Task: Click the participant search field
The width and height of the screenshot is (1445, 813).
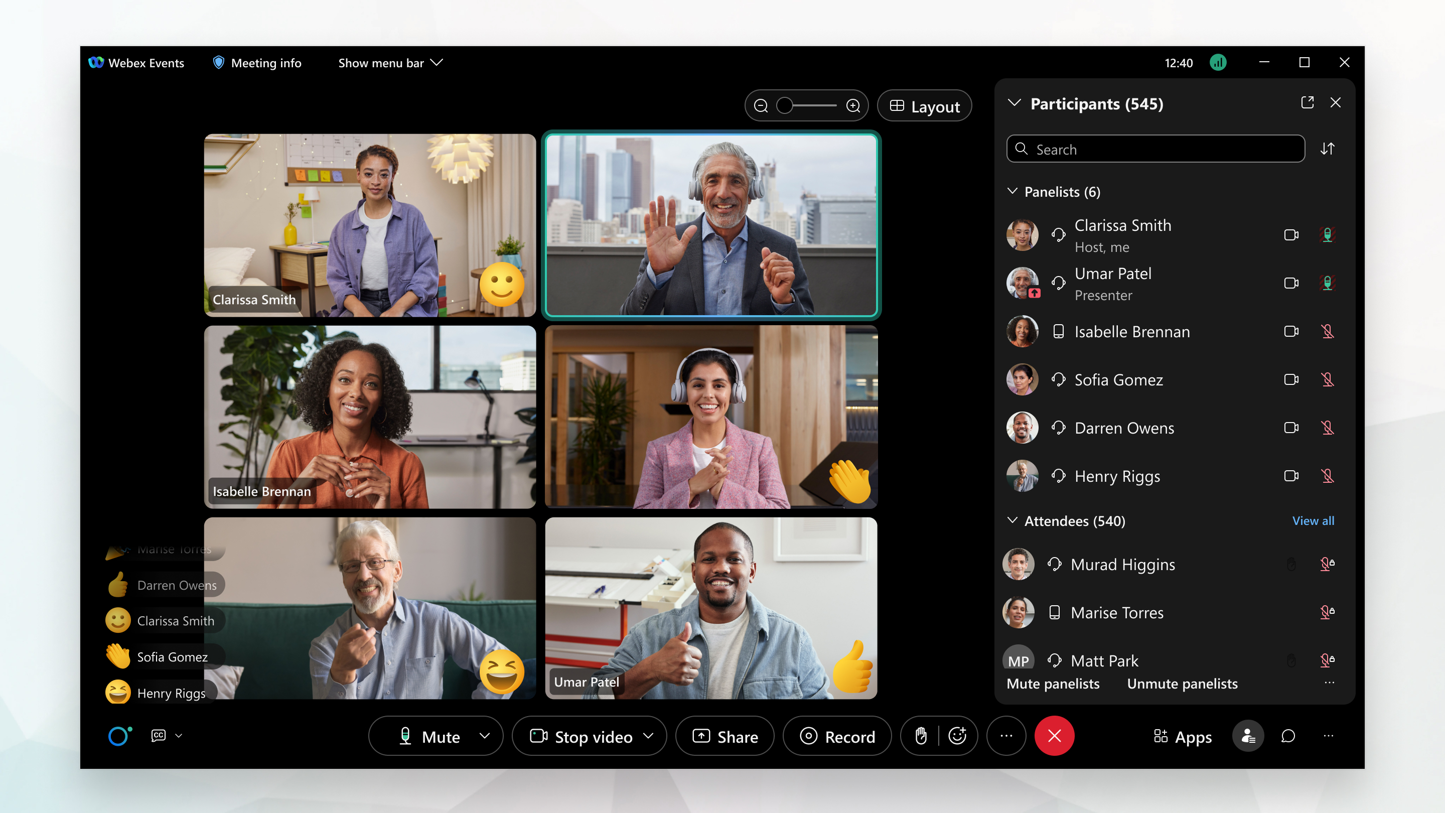Action: tap(1155, 149)
